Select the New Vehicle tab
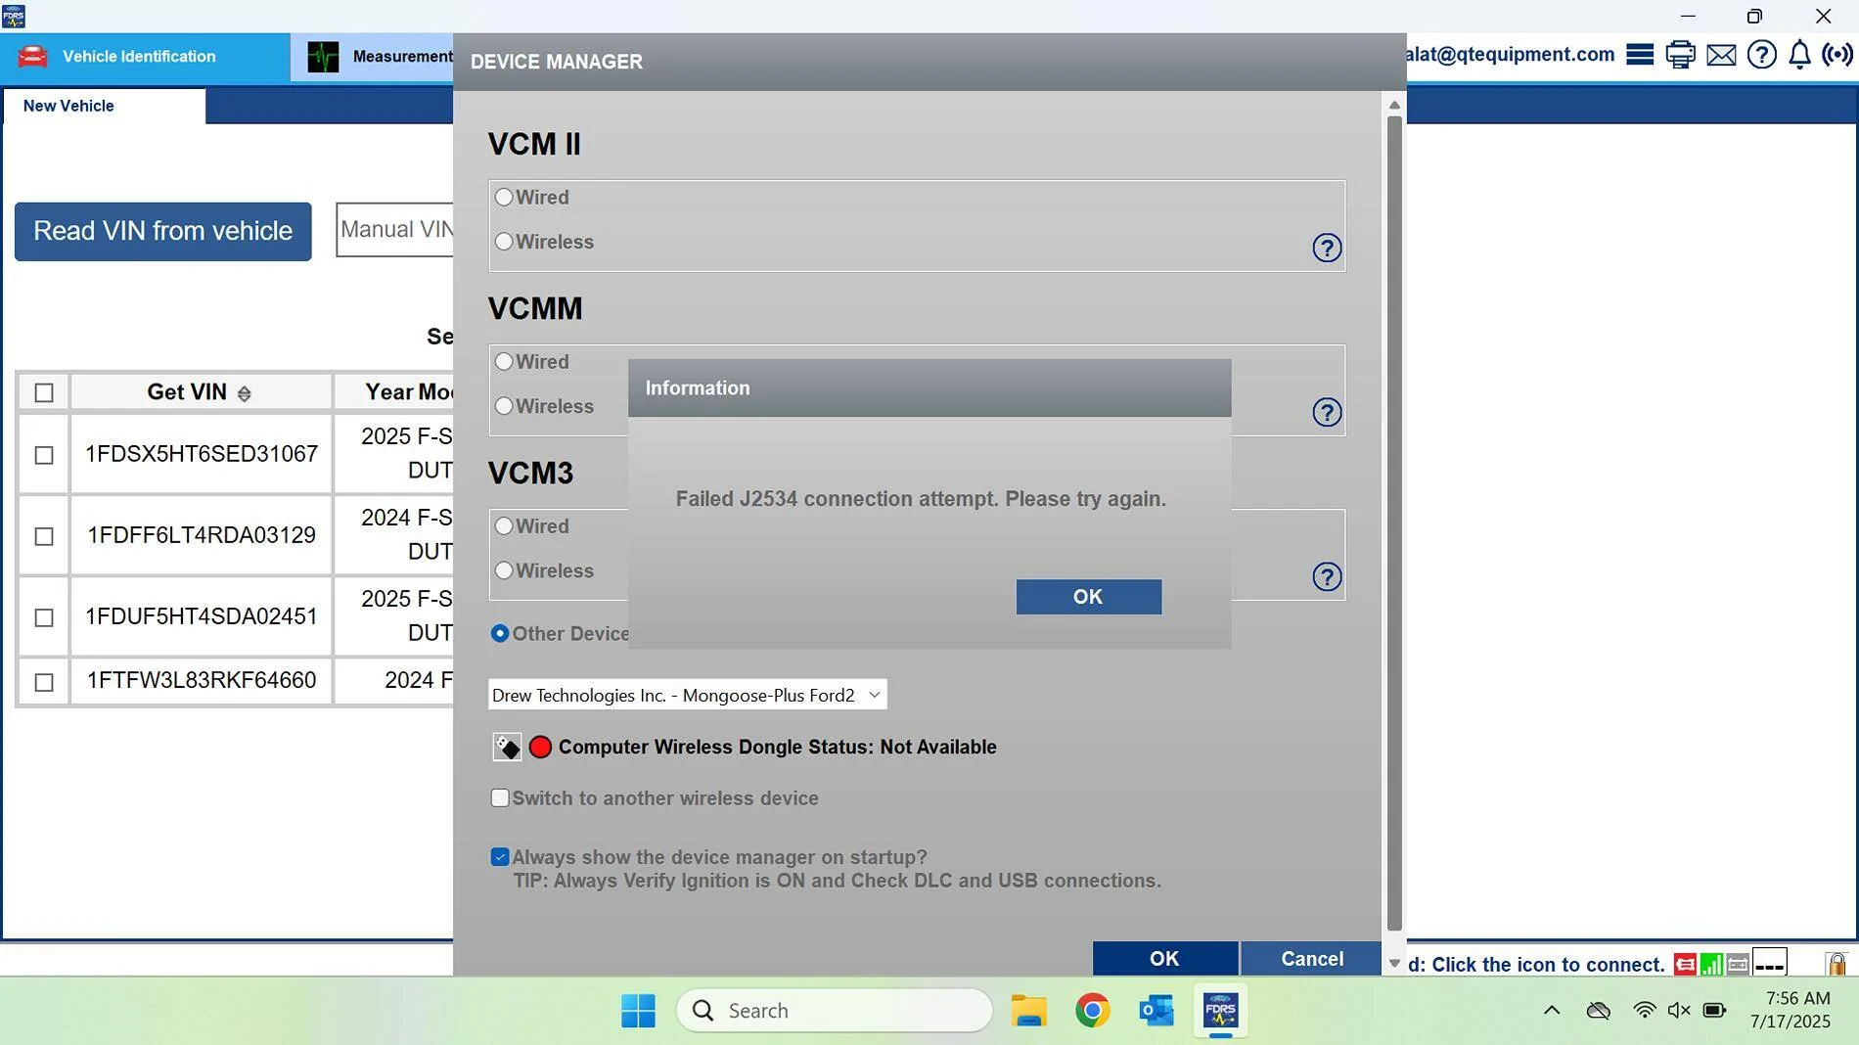 (x=68, y=106)
